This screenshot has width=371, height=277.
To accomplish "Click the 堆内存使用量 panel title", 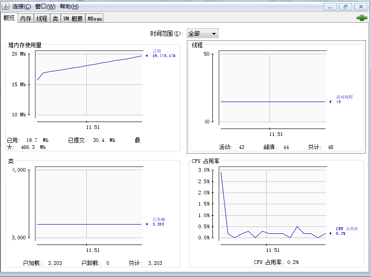I will coord(25,45).
